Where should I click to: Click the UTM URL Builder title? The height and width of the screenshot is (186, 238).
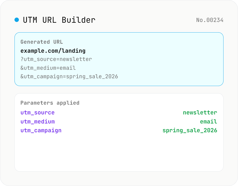pos(59,20)
